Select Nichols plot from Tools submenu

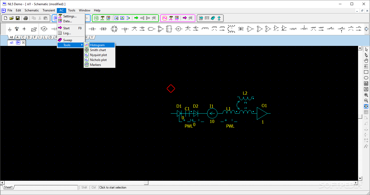[99, 60]
